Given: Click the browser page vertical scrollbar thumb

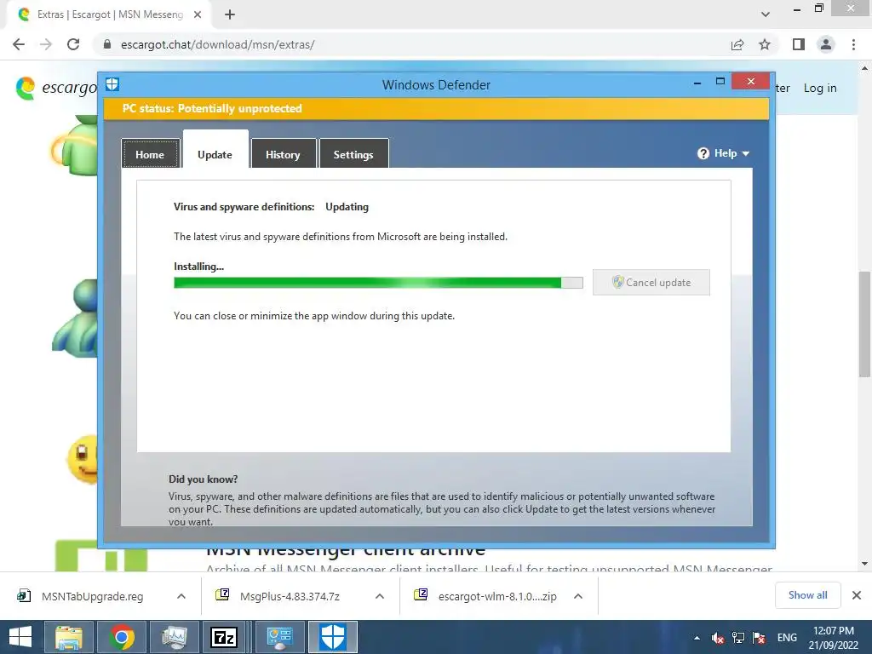Looking at the screenshot, I should 864,324.
